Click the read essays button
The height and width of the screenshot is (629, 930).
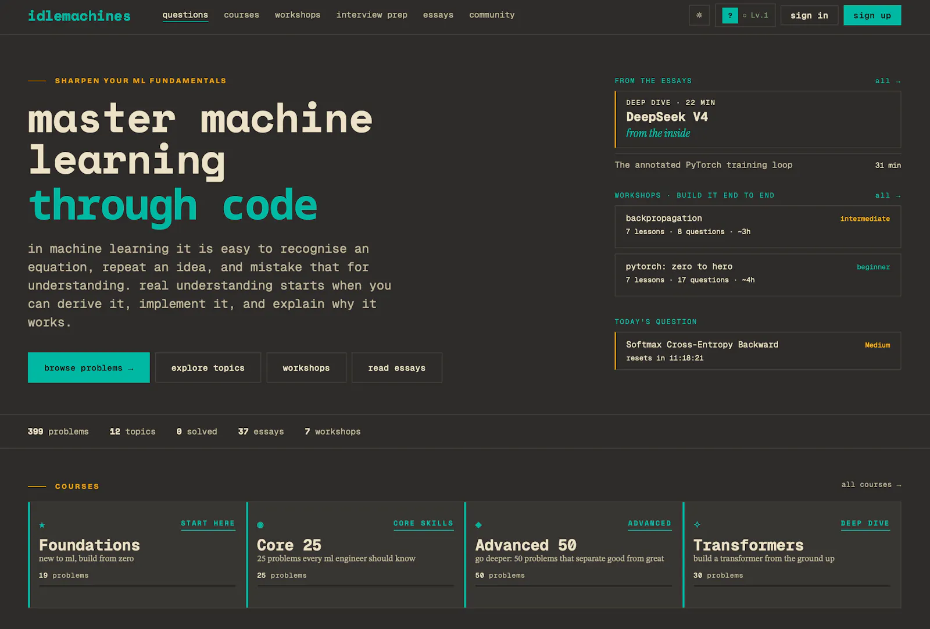[397, 367]
